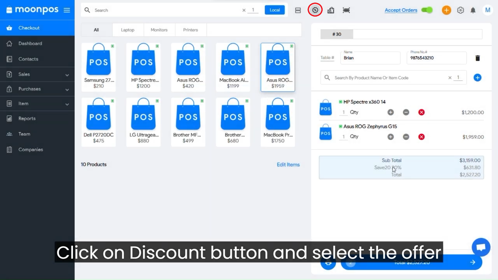Expand the Item menu chevron
Image resolution: width=498 pixels, height=280 pixels.
(67, 104)
